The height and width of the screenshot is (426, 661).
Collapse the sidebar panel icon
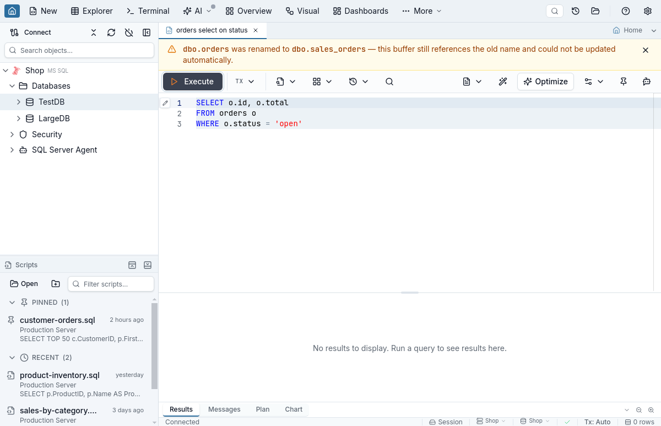(147, 33)
